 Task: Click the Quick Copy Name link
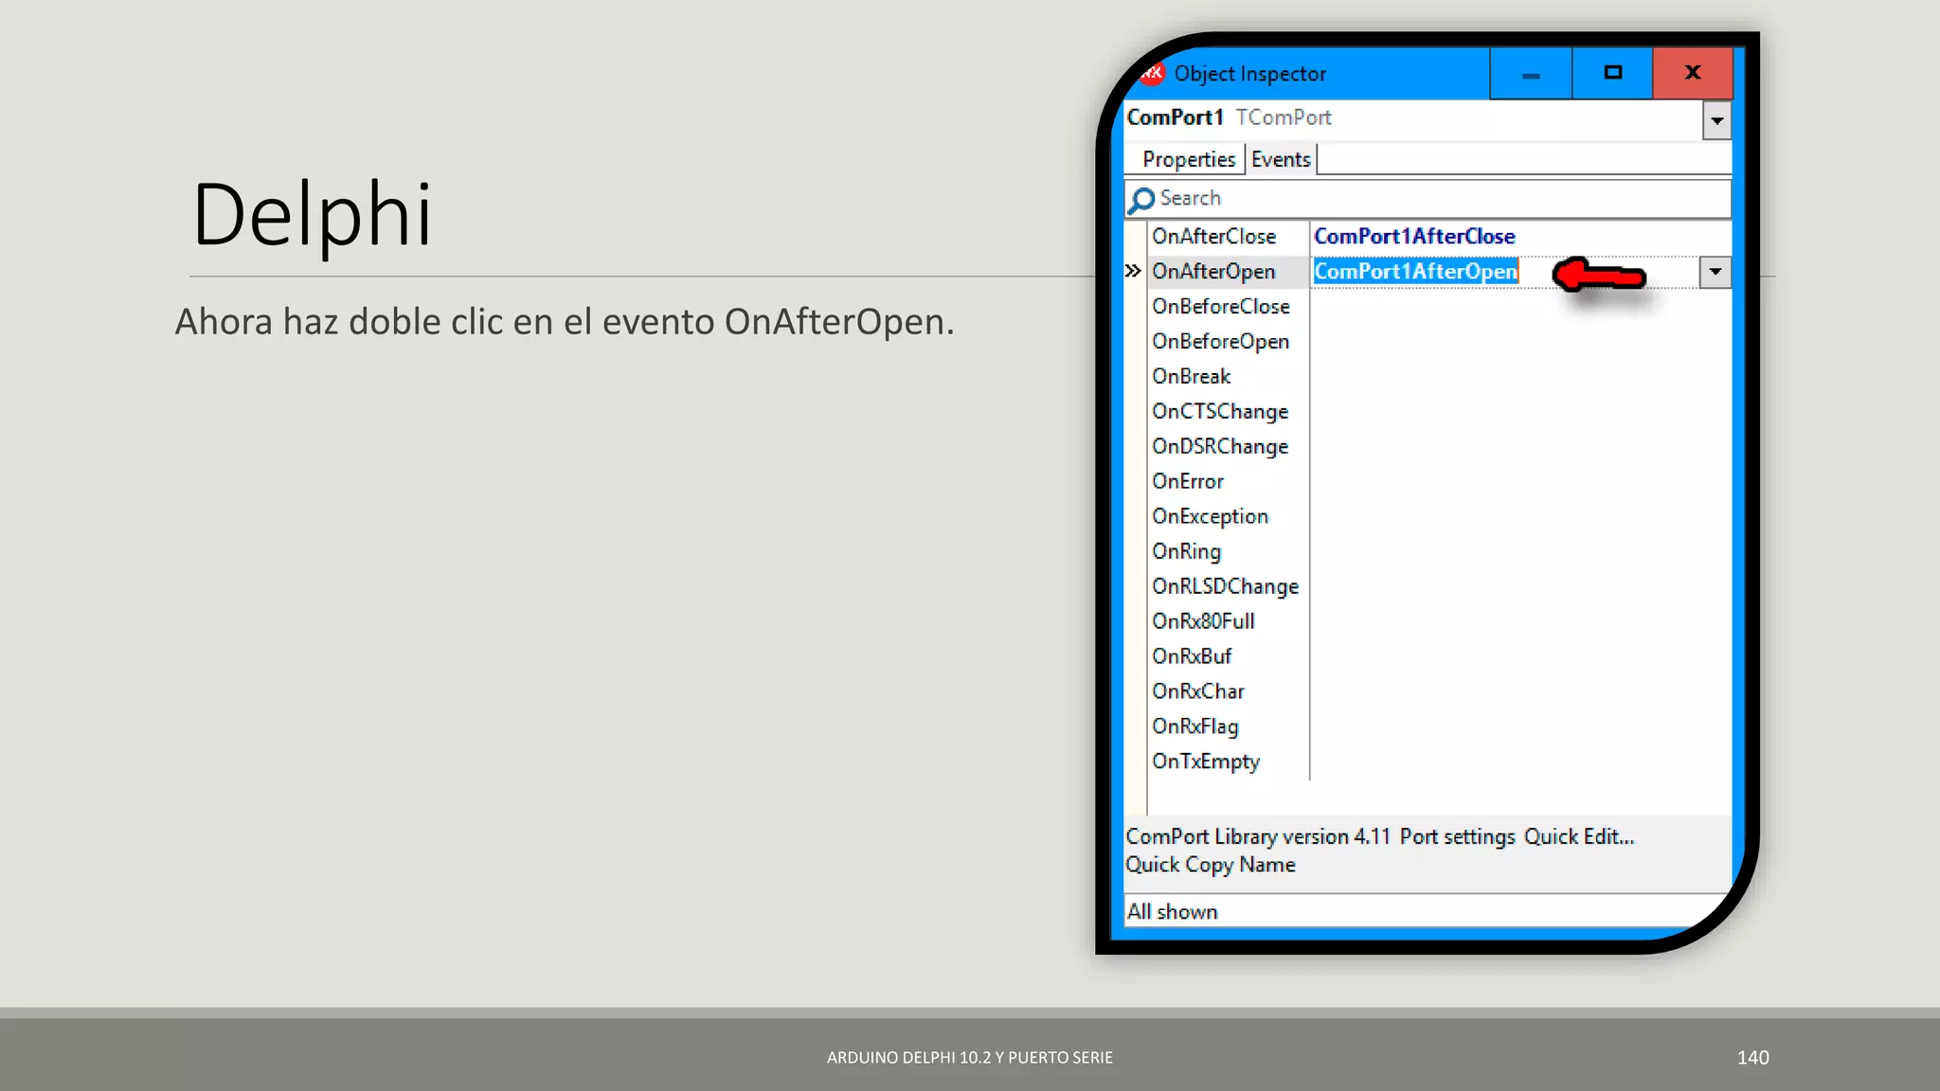coord(1210,865)
